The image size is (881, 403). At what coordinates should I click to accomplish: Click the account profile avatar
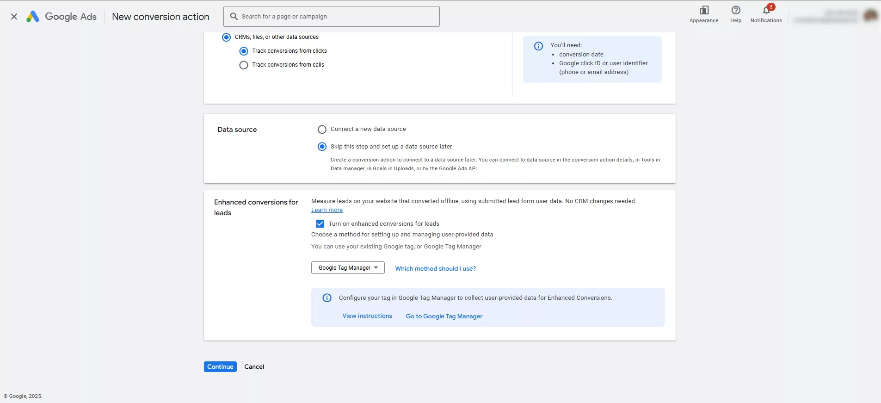tap(870, 16)
